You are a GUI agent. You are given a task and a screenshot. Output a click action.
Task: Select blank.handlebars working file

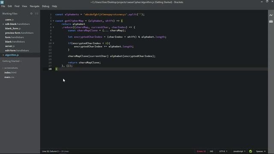point(15,41)
